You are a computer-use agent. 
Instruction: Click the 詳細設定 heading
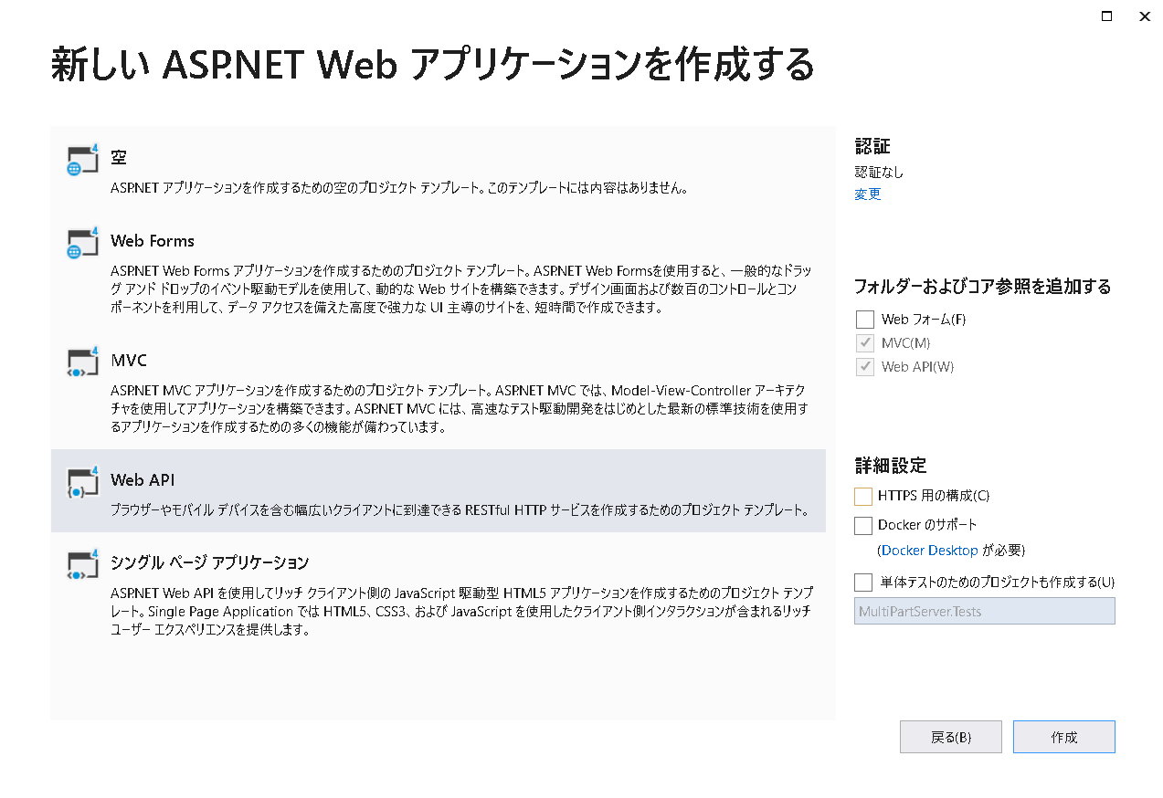891,465
